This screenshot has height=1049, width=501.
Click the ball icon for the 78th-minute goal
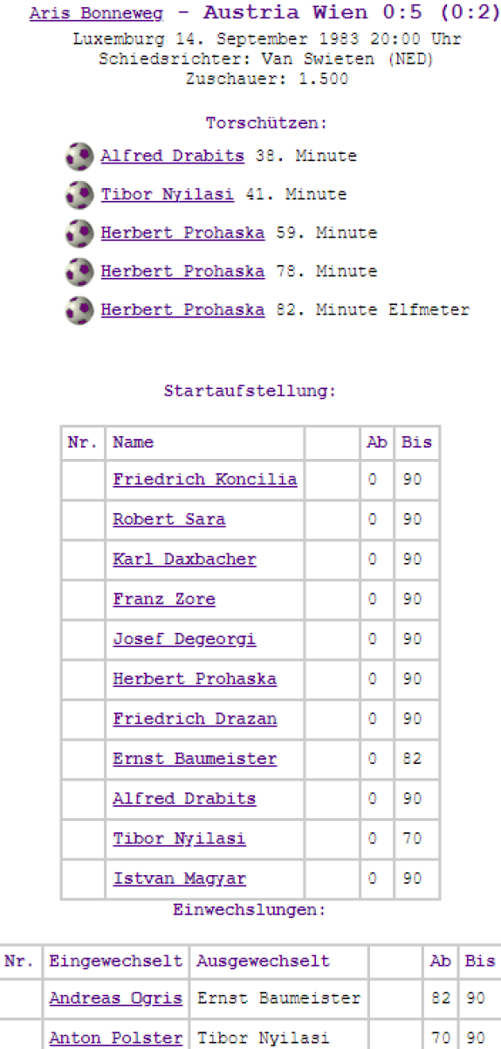(79, 273)
